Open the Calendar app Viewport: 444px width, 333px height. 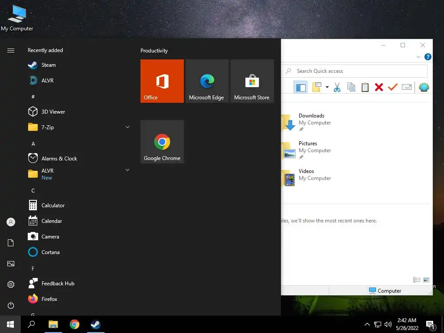[x=79, y=221]
